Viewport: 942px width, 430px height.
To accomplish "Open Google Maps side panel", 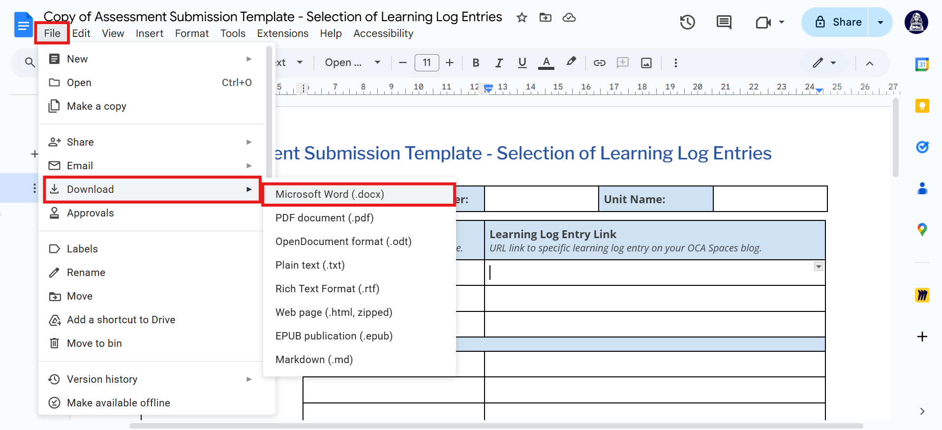I will (x=922, y=229).
